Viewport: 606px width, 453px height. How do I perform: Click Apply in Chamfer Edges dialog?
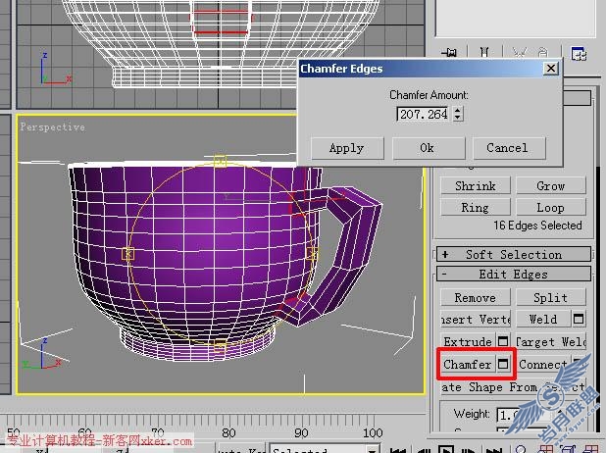(347, 148)
